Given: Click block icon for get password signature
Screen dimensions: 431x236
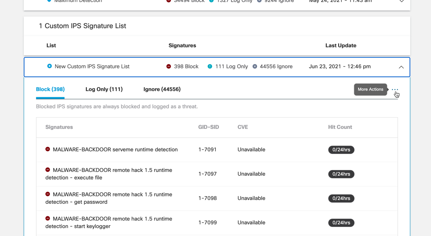Looking at the screenshot, I should click(48, 194).
